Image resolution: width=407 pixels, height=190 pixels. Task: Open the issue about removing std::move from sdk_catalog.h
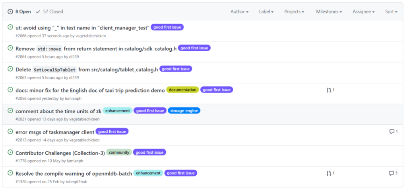click(96, 48)
